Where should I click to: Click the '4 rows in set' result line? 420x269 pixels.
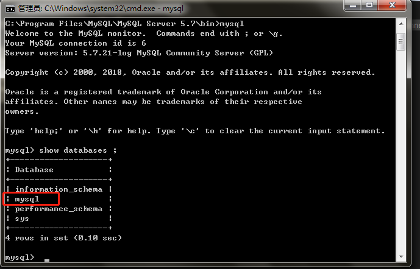(x=63, y=238)
